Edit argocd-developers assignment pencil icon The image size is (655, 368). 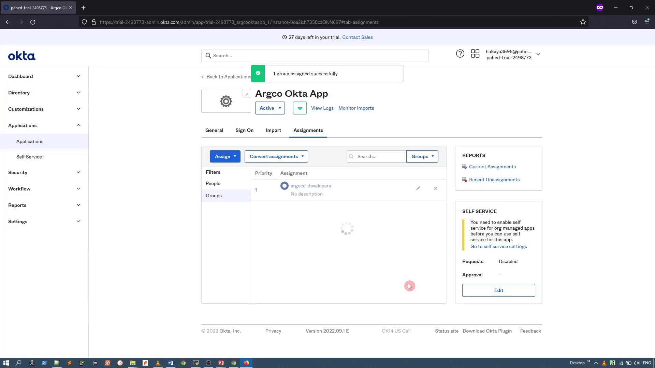[x=418, y=188]
